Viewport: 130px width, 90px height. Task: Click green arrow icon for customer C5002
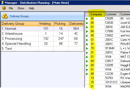[87, 35]
